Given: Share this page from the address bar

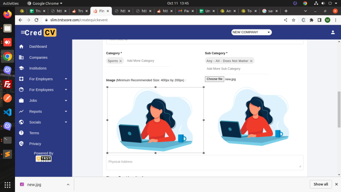Looking at the screenshot, I should 285,20.
